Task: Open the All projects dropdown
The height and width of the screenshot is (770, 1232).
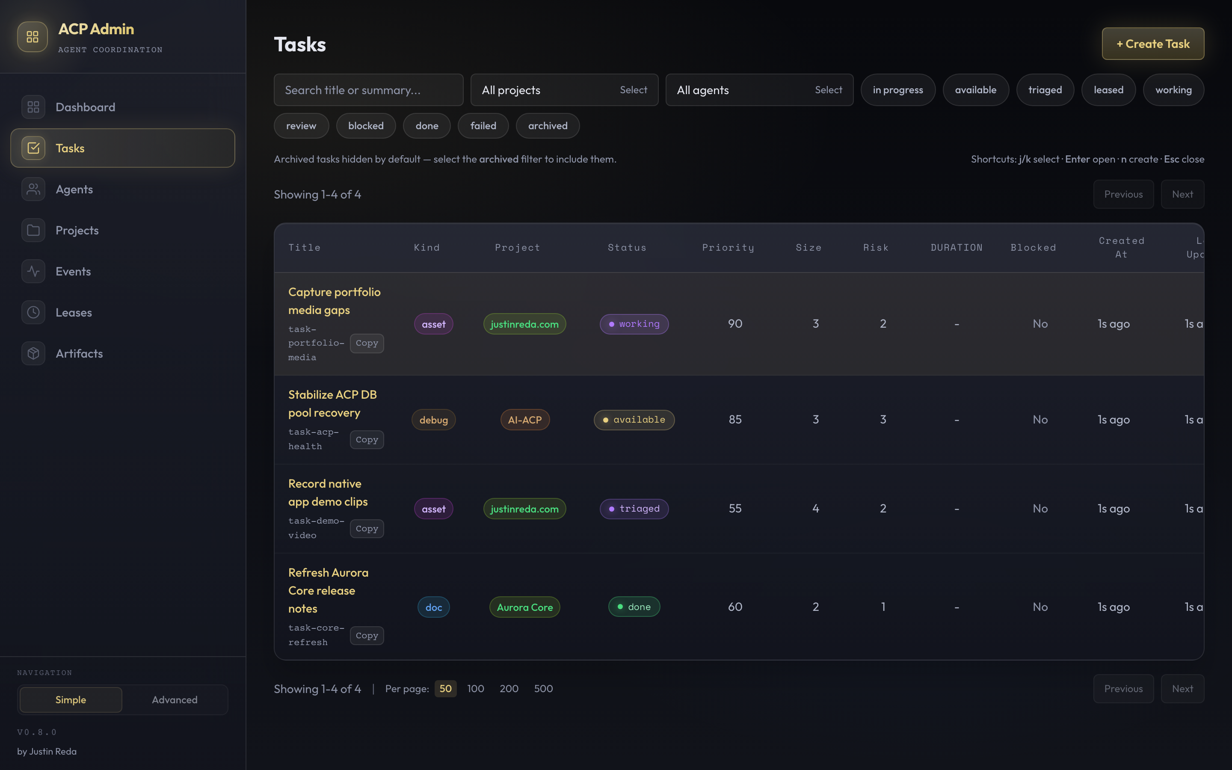Action: pyautogui.click(x=564, y=90)
